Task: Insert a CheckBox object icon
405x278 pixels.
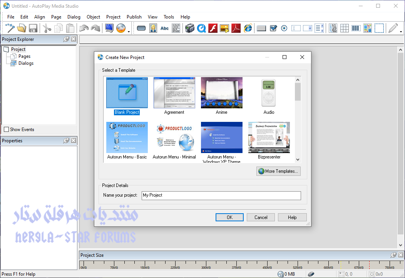Action: (273, 28)
